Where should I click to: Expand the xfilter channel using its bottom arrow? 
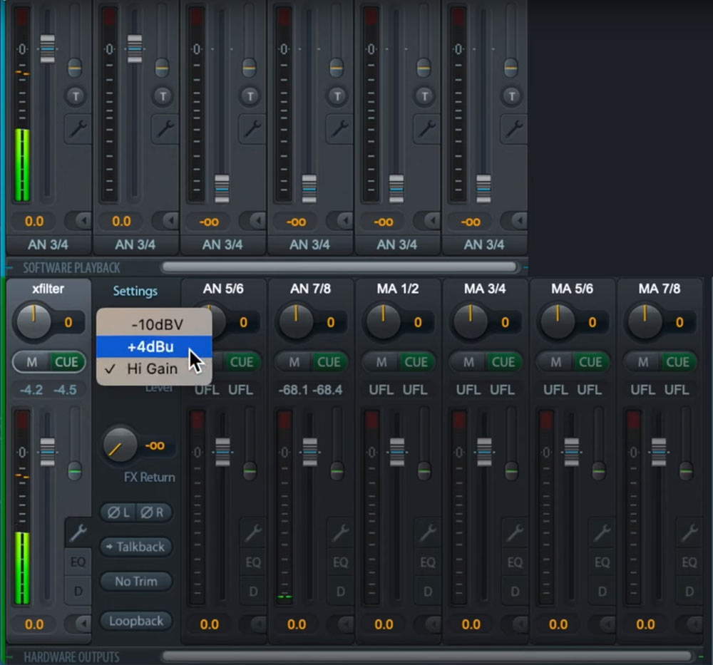[x=79, y=624]
